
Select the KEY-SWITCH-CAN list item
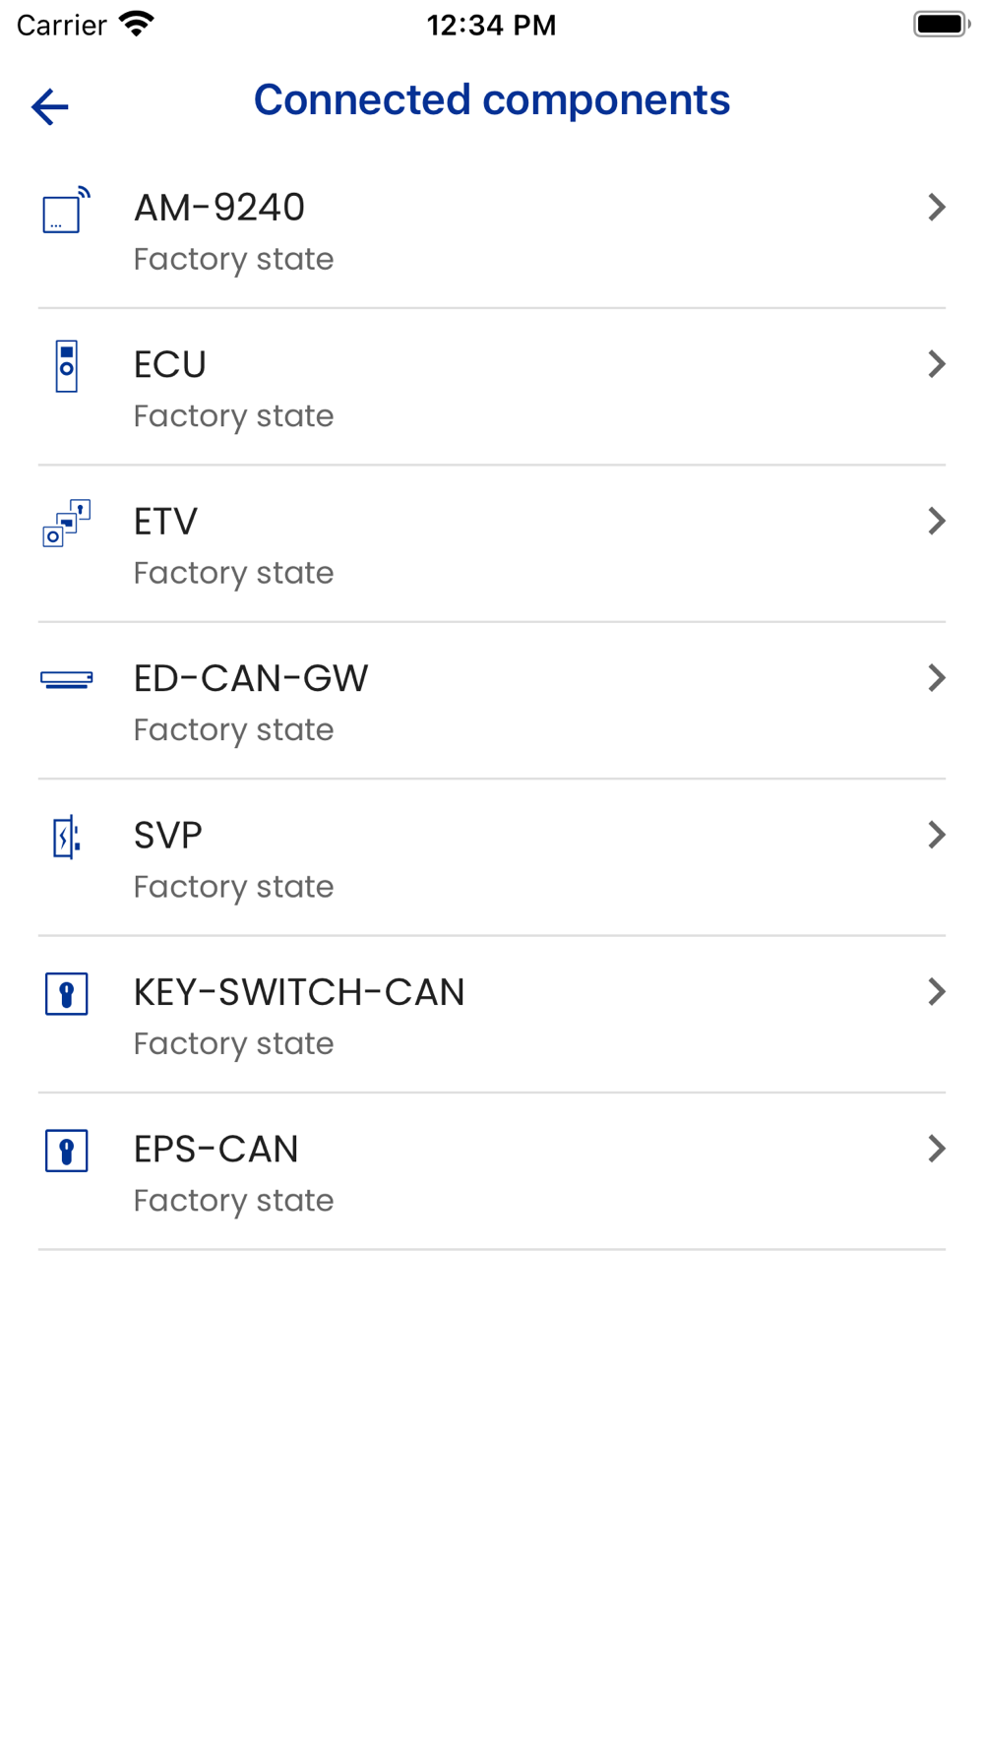pyautogui.click(x=492, y=1015)
